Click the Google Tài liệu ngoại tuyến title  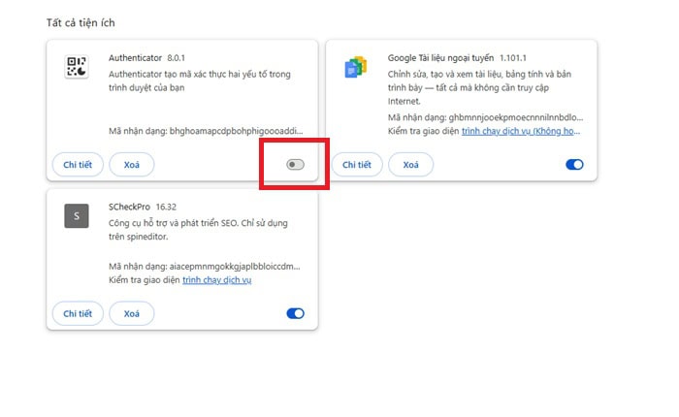[x=439, y=58]
